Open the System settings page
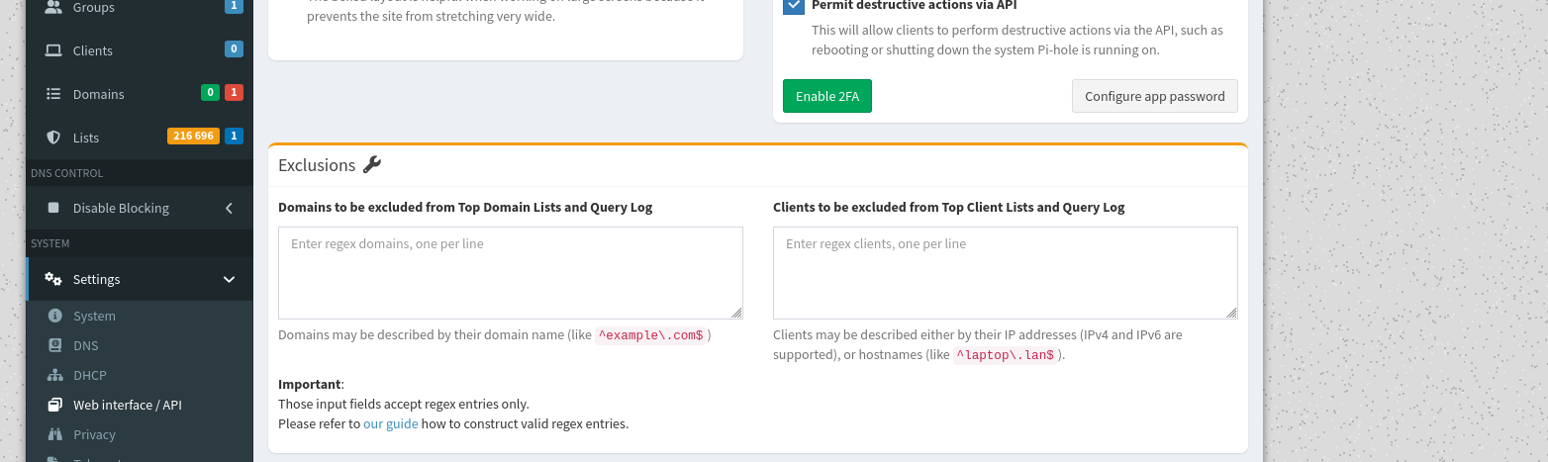 click(x=94, y=317)
